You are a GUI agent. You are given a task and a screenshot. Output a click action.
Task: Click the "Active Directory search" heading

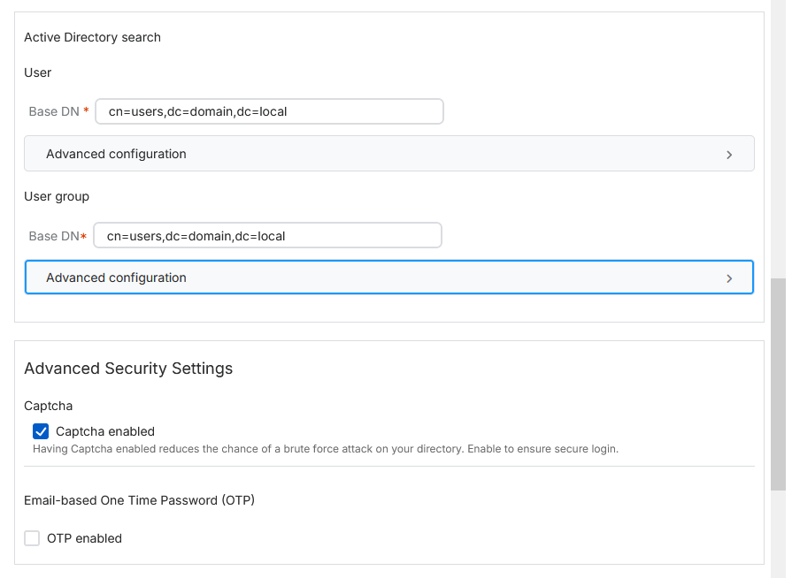(92, 37)
